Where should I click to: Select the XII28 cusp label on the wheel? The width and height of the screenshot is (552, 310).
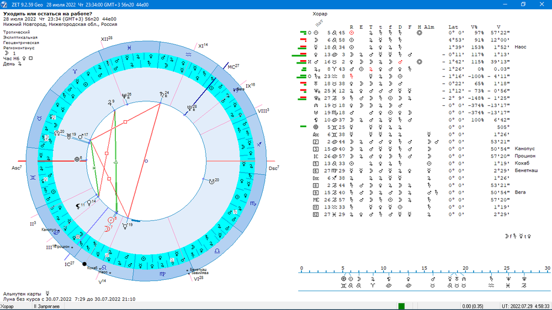tap(107, 39)
